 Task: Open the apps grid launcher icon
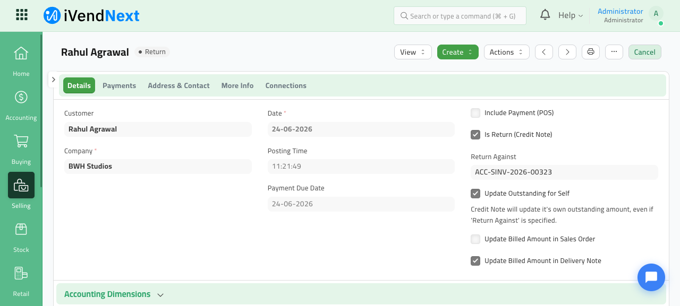(x=22, y=15)
